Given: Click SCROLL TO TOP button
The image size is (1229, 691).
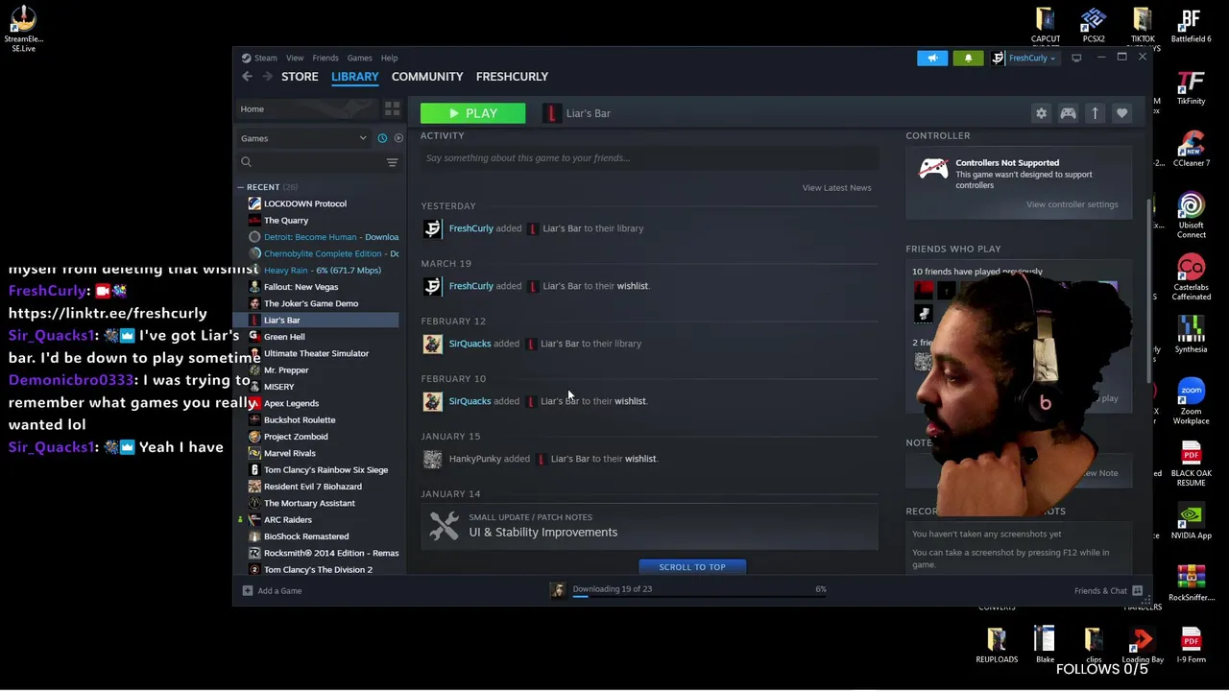Looking at the screenshot, I should click(692, 567).
